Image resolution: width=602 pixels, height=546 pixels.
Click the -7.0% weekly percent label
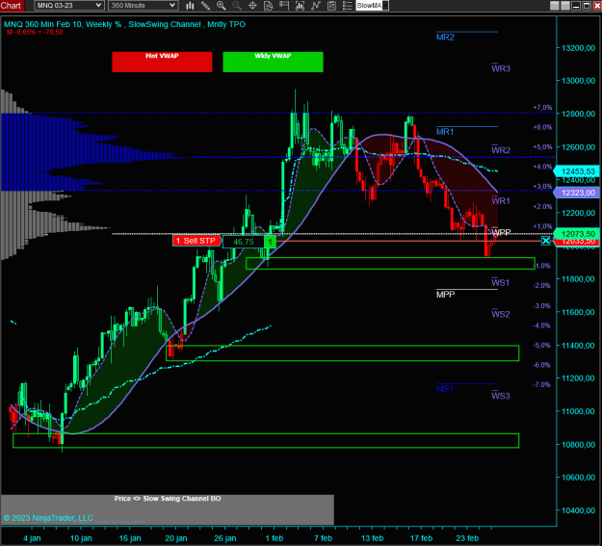541,385
